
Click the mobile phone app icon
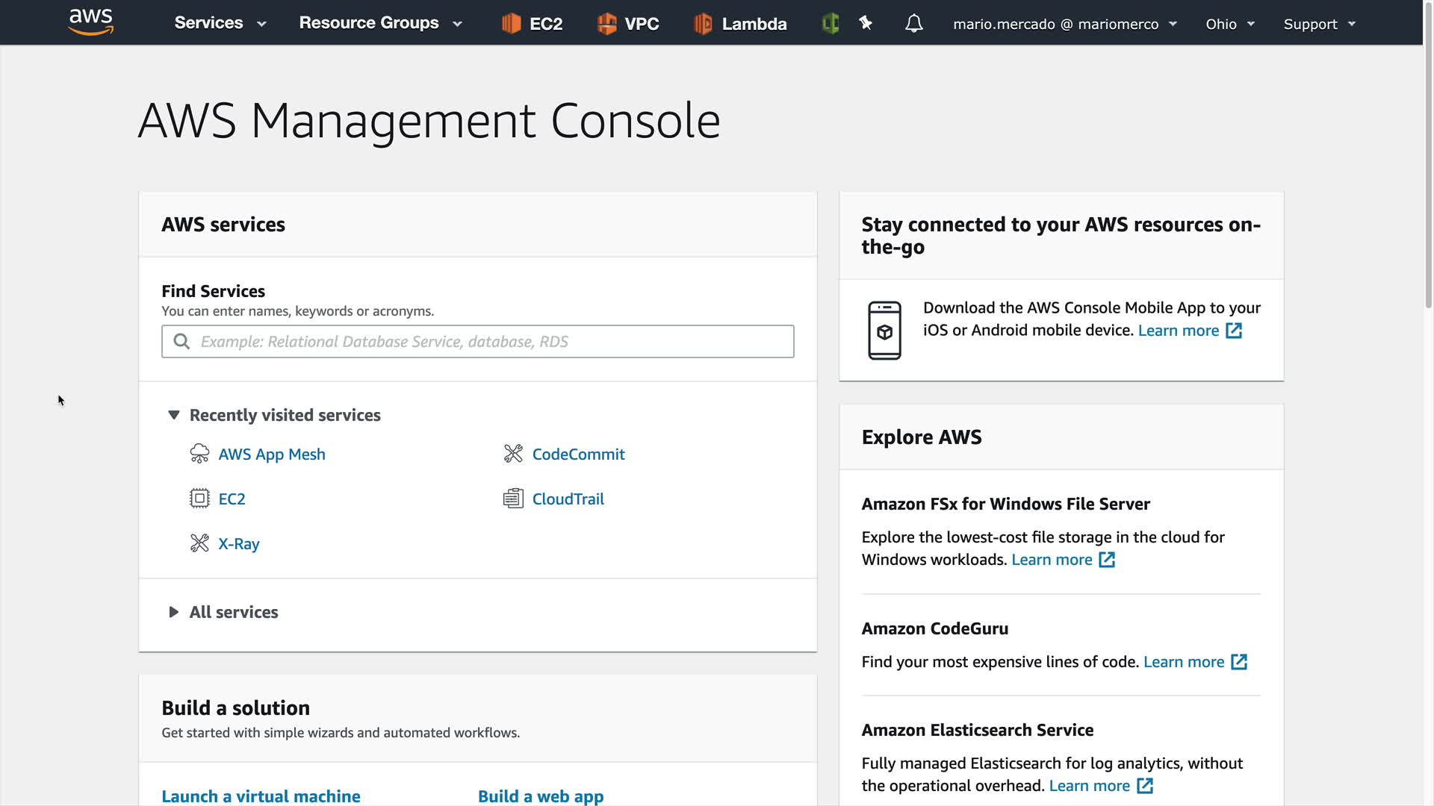point(884,330)
